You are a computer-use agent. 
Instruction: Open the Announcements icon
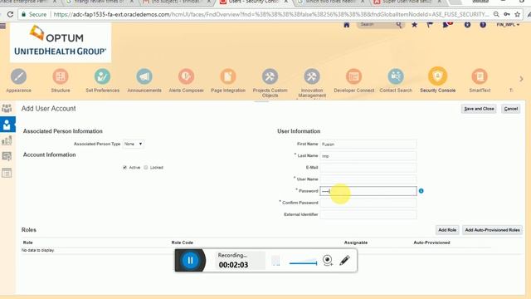point(144,76)
